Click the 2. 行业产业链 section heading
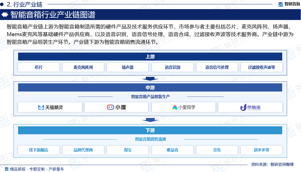Image resolution: width=301 pixels, height=172 pixels. pyautogui.click(x=25, y=4)
